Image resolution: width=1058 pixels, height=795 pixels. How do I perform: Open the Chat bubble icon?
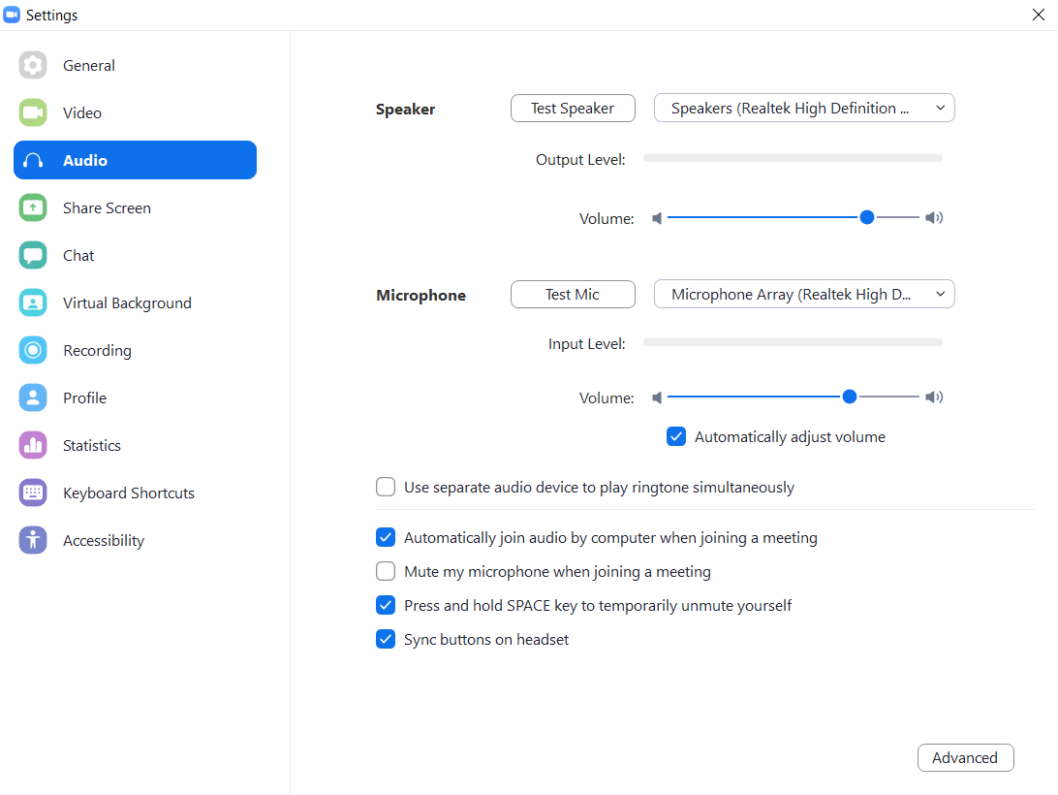click(x=33, y=255)
